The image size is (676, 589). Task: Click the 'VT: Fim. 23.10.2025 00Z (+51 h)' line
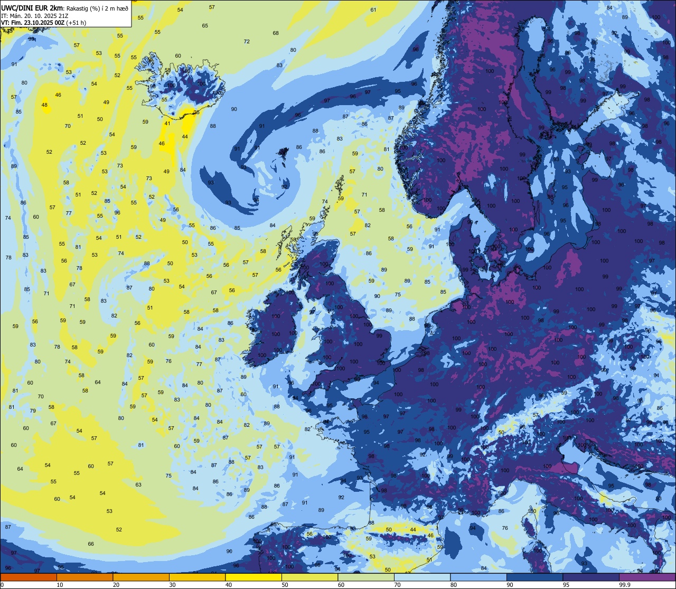[43, 23]
